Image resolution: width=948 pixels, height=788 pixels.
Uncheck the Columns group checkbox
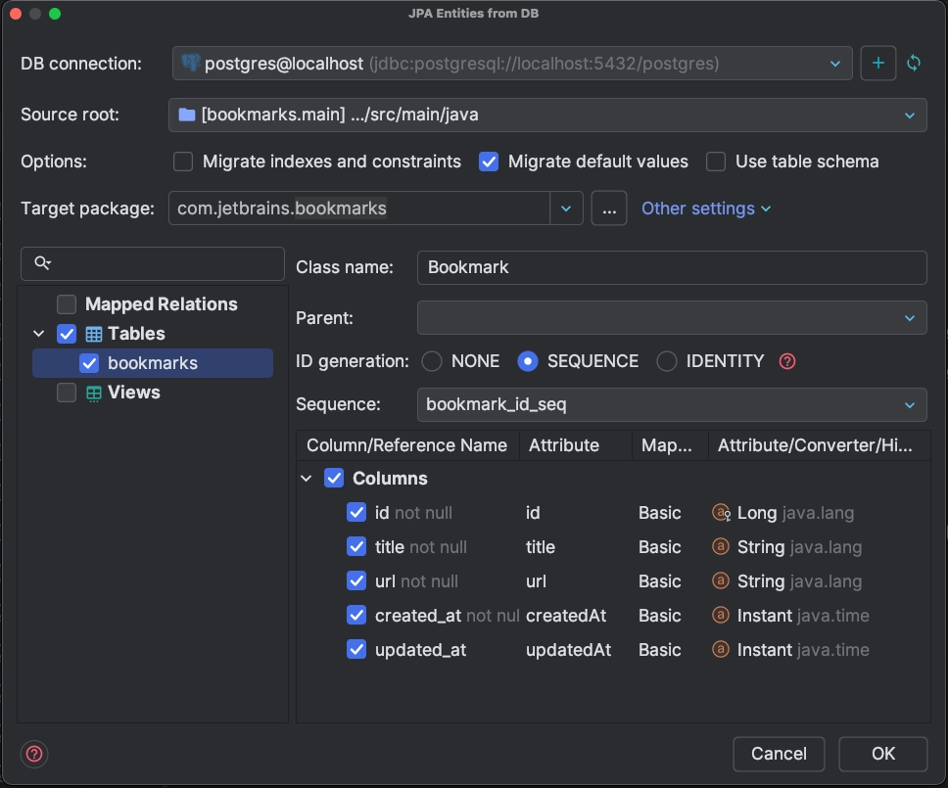(x=334, y=478)
